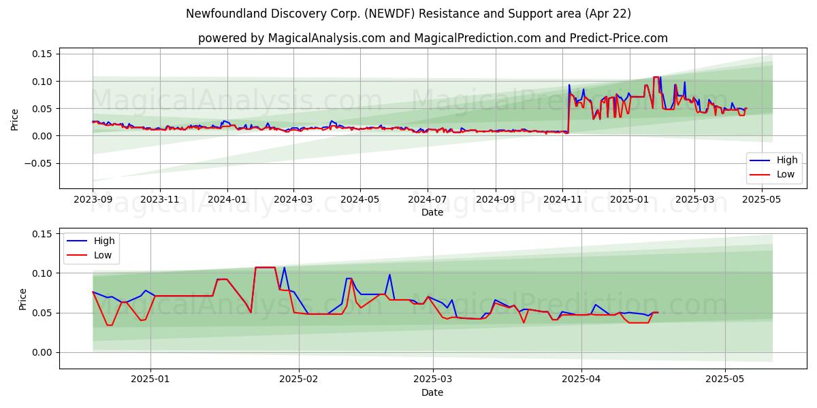
Task: Click bottom chart x-axis label '2025-04'
Action: (581, 381)
